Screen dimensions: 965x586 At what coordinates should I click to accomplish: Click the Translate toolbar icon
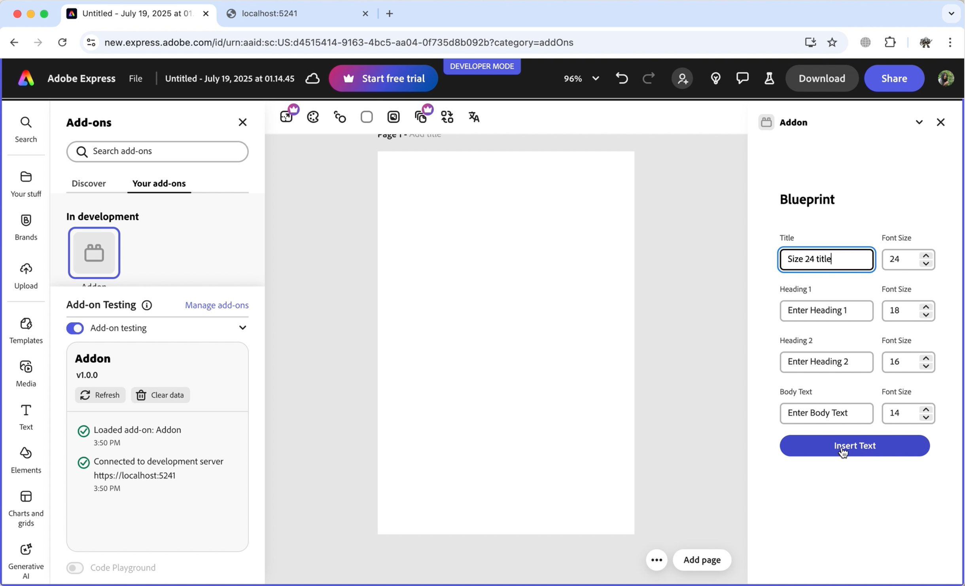pos(474,117)
